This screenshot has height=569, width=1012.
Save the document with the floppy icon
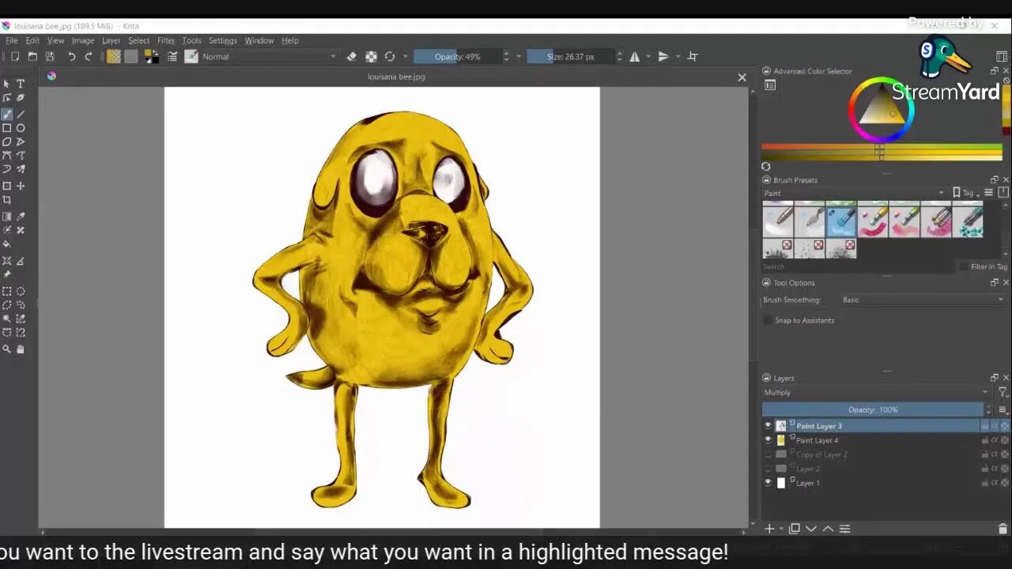pos(50,57)
